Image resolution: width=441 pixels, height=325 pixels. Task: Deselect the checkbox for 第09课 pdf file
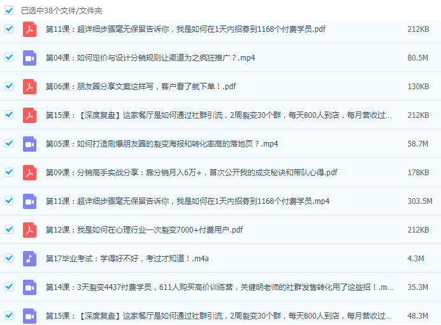point(9,172)
